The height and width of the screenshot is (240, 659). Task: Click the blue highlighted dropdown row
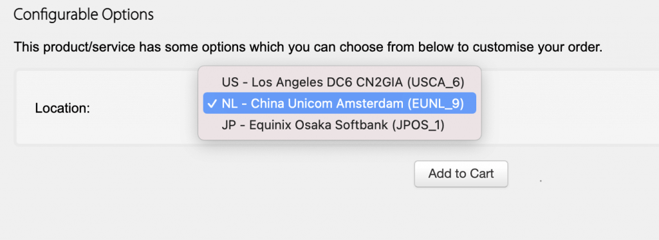point(340,104)
